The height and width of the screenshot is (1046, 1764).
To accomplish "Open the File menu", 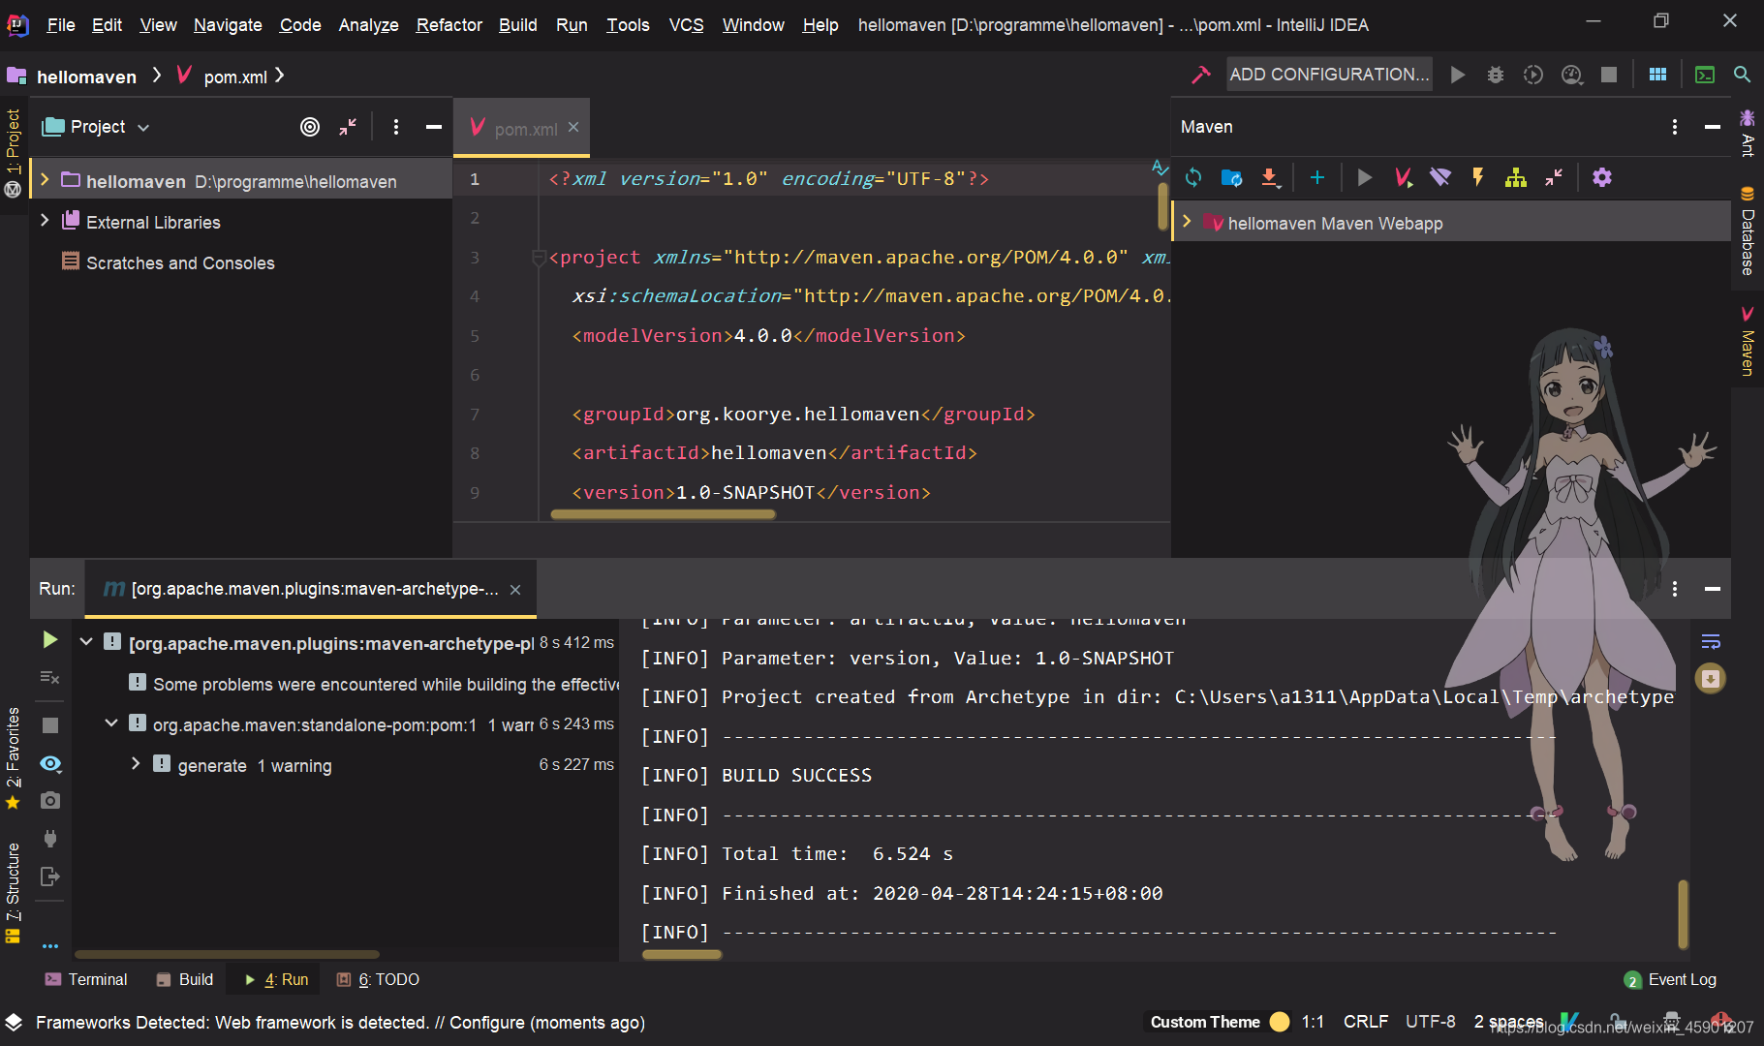I will point(61,25).
